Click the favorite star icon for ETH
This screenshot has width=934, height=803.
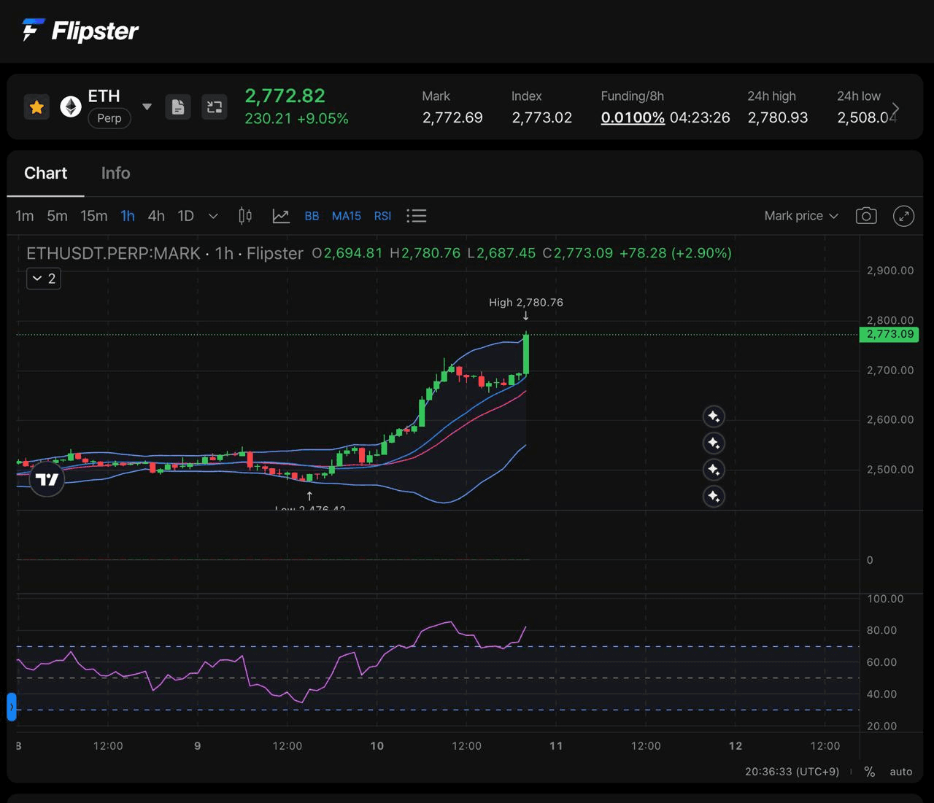point(36,107)
